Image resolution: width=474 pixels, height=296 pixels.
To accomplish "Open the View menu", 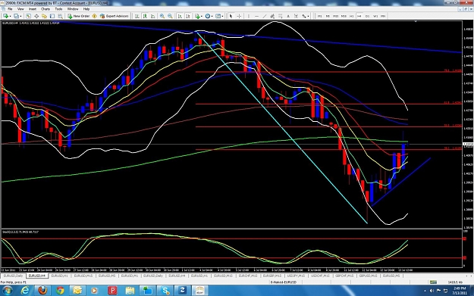I will tap(20, 9).
